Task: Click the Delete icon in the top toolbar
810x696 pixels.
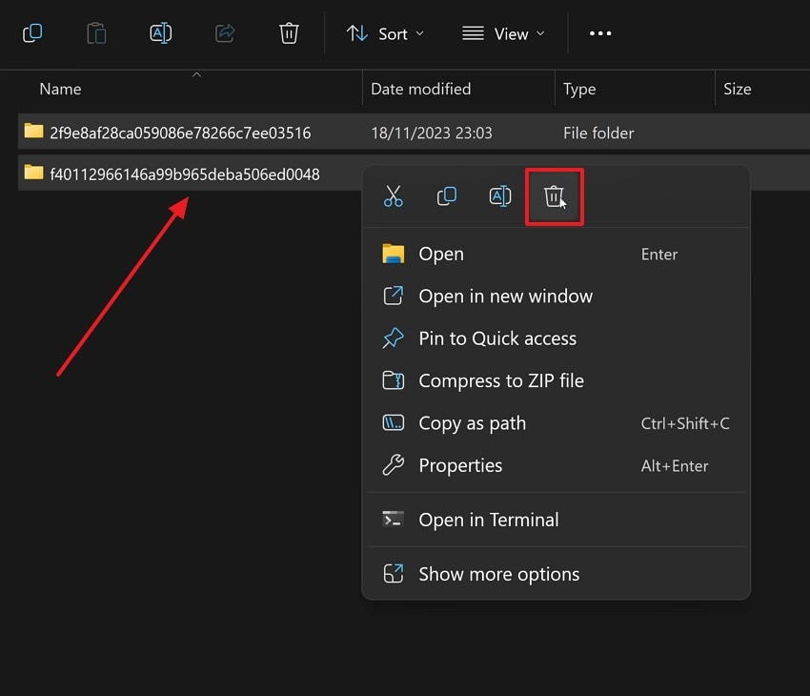Action: [289, 33]
